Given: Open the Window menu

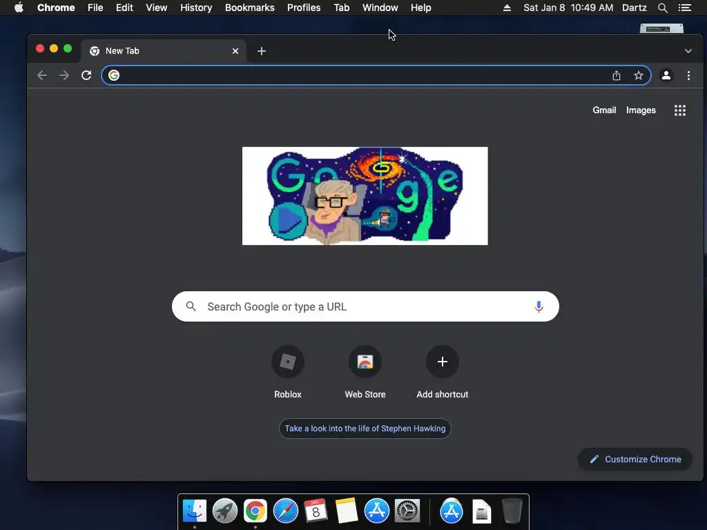Looking at the screenshot, I should pyautogui.click(x=380, y=8).
